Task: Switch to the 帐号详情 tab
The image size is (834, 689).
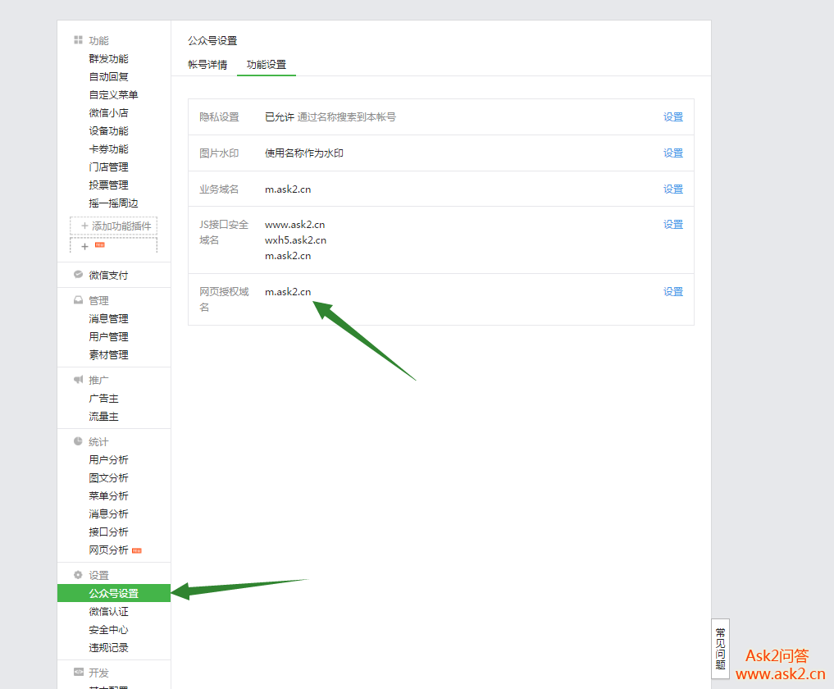Action: 207,65
